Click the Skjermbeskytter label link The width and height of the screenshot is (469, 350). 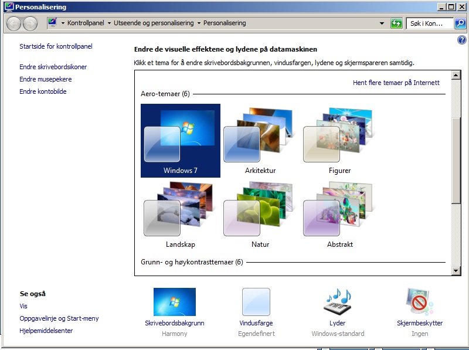pos(420,323)
